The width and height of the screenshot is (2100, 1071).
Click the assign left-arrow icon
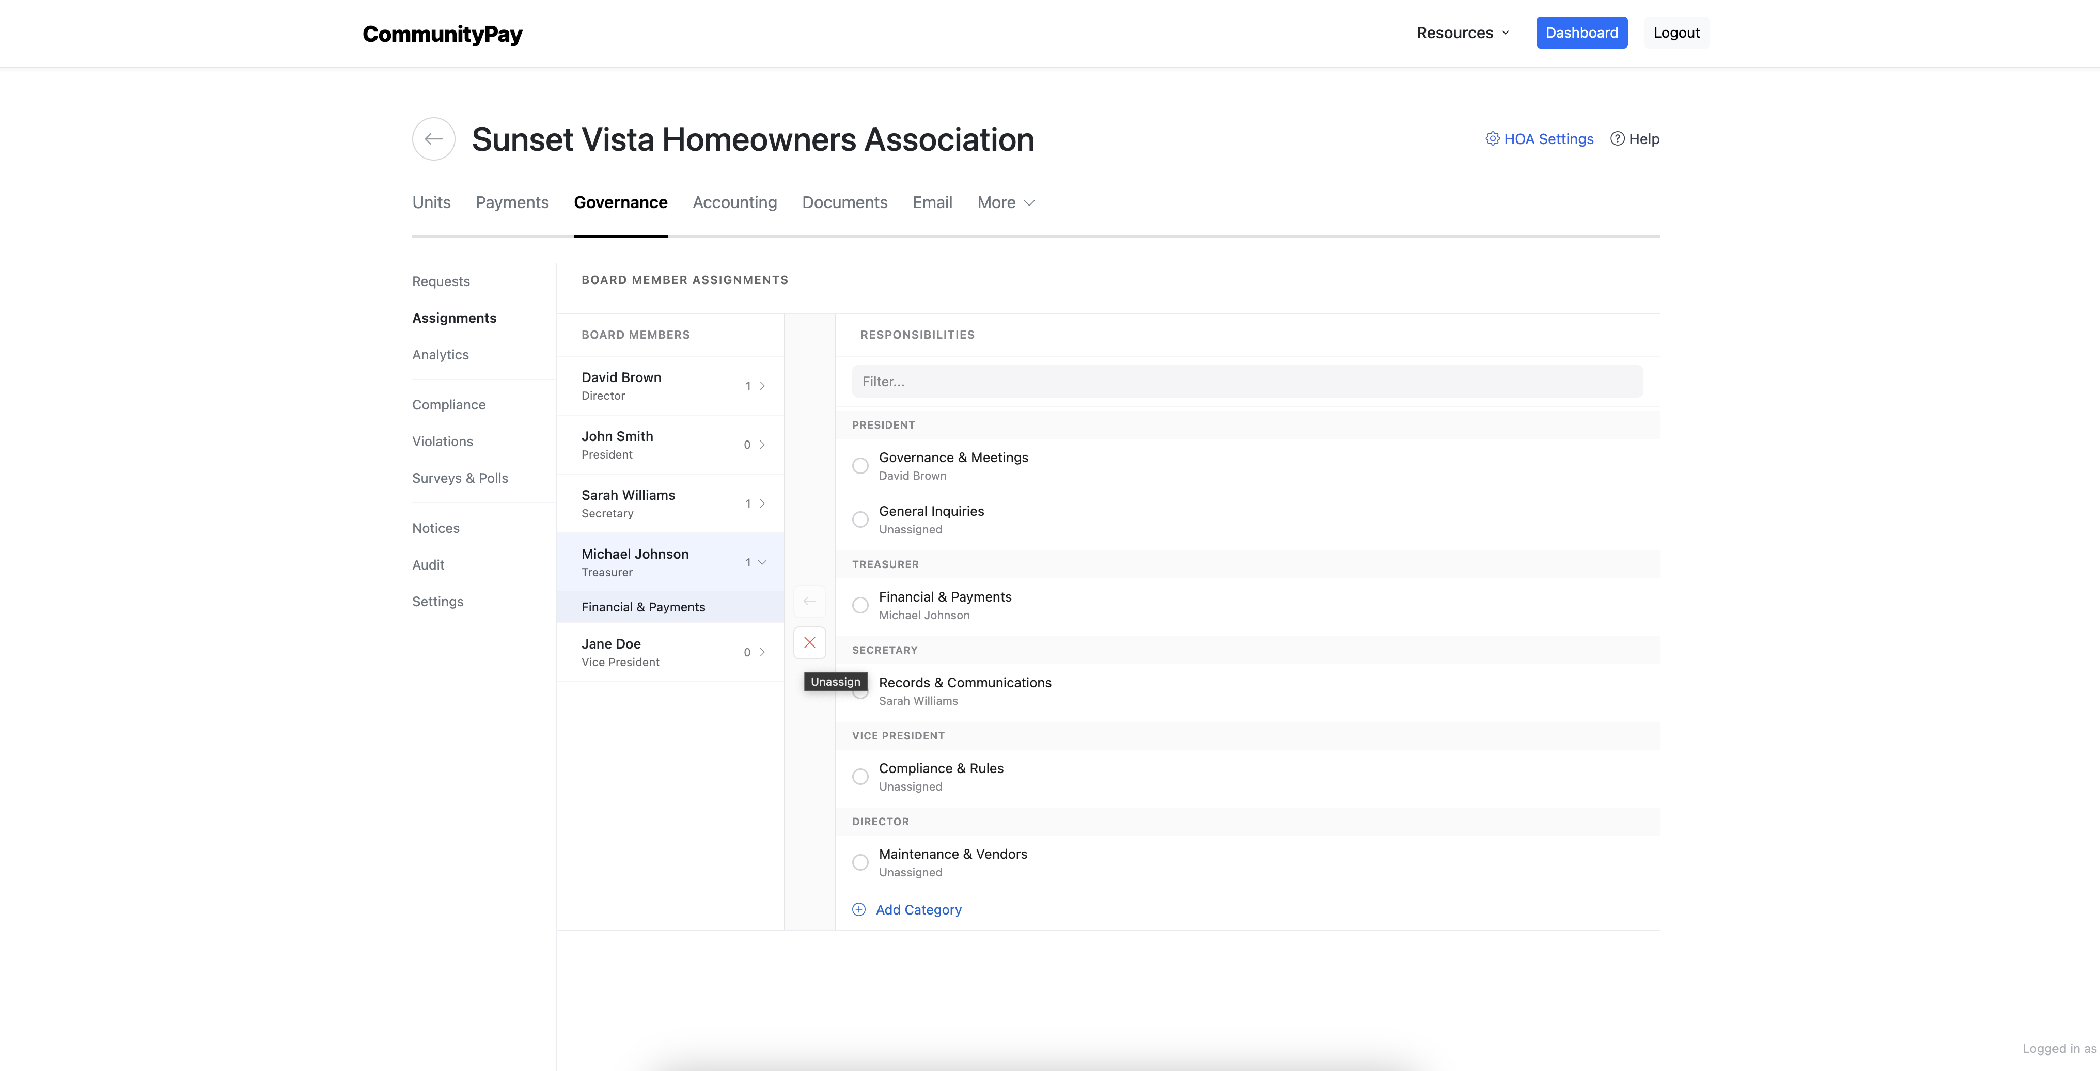coord(809,601)
